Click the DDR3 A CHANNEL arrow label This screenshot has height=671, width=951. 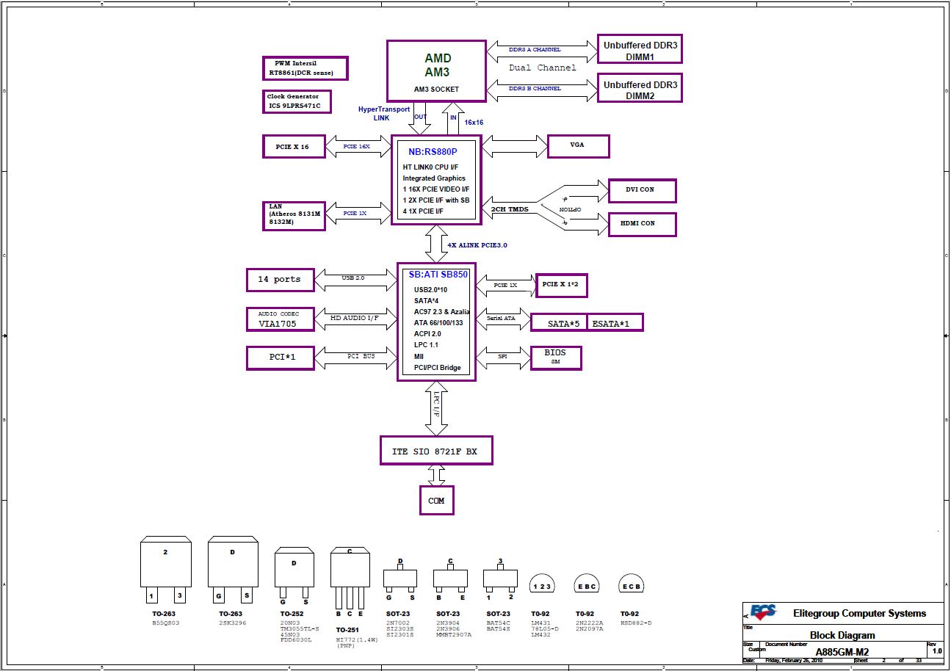(535, 50)
